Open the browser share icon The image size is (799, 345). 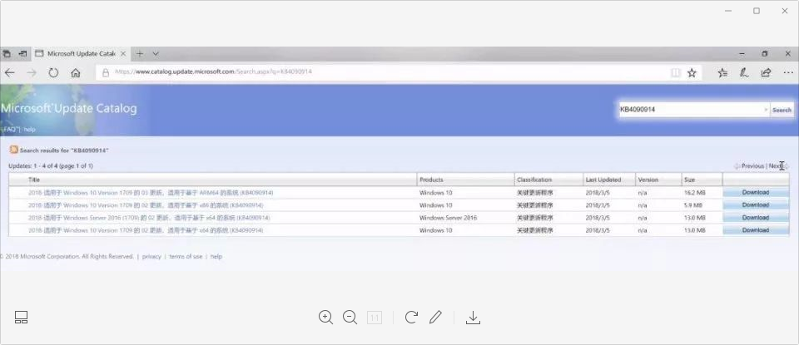[x=766, y=72]
